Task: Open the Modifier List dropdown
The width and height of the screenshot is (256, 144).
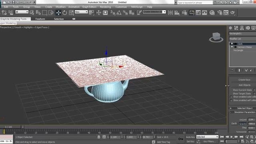Action: click(x=242, y=39)
